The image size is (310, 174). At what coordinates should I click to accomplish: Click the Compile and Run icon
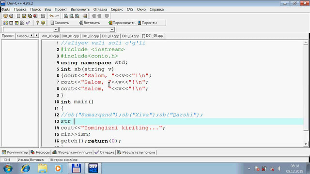click(x=16, y=23)
